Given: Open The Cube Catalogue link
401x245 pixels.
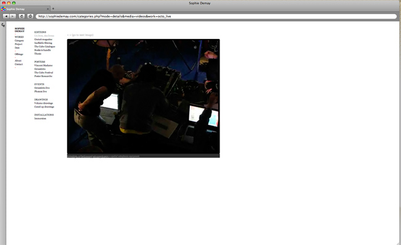Looking at the screenshot, I should 45,46.
